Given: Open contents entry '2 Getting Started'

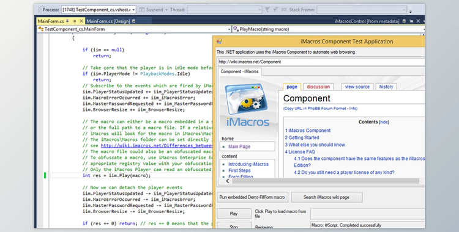Looking at the screenshot, I should 302,137.
